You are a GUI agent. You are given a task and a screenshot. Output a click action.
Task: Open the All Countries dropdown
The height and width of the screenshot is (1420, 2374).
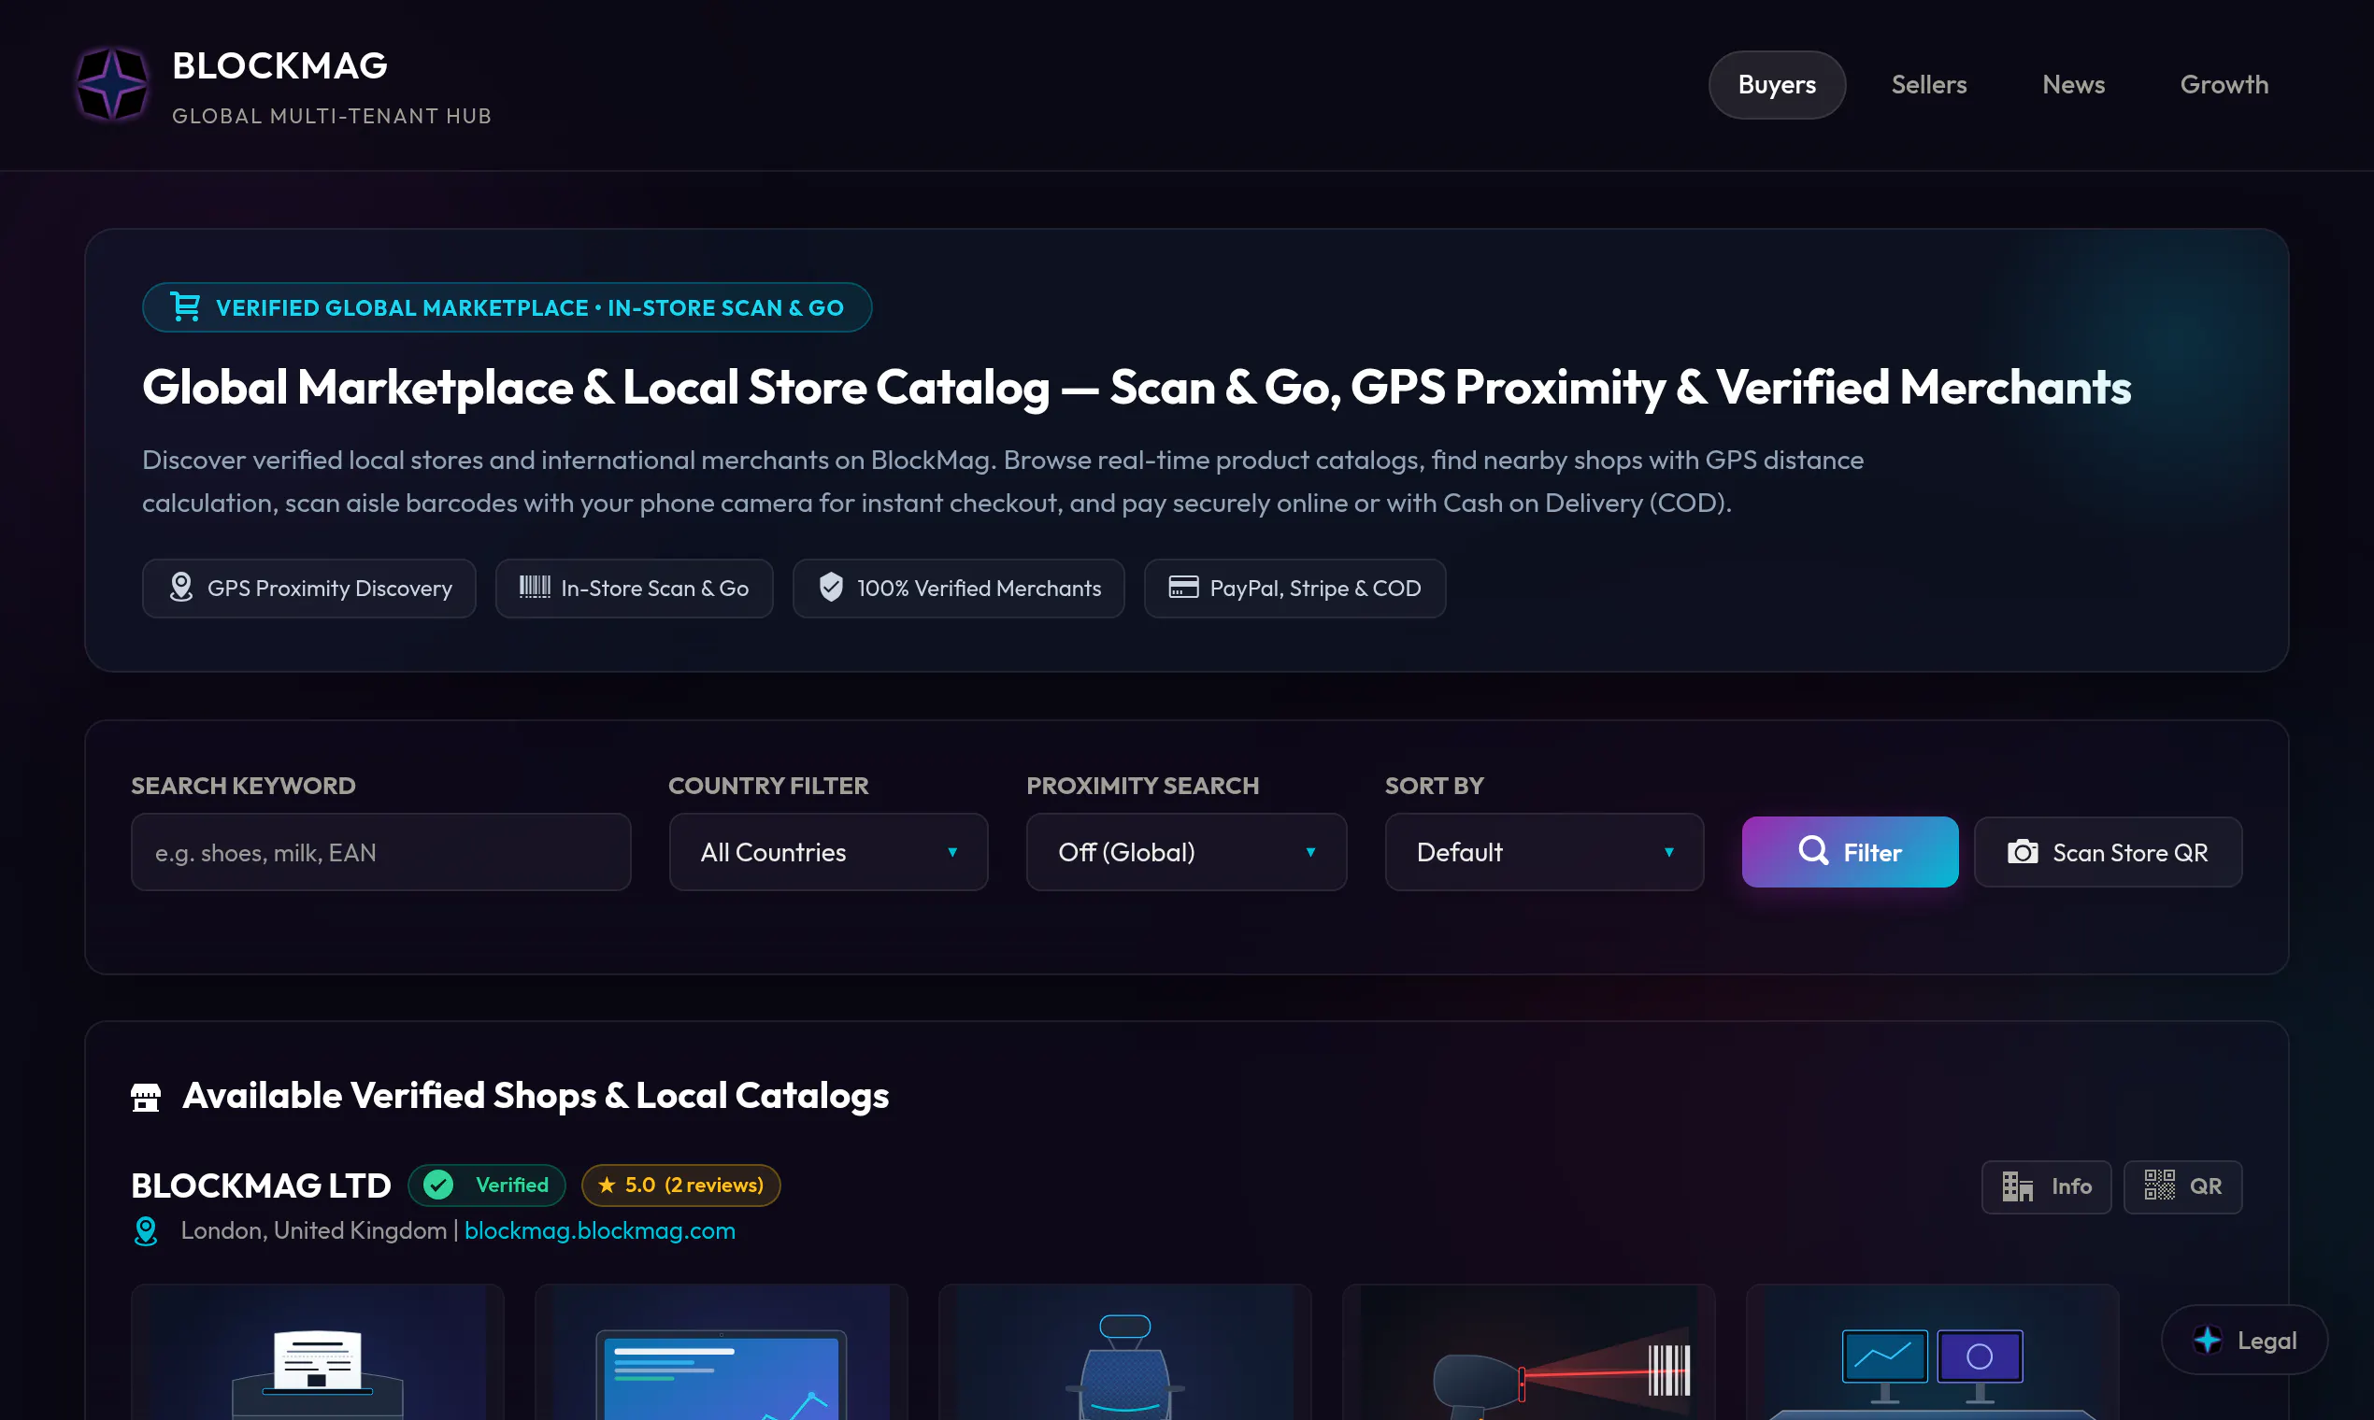point(828,853)
